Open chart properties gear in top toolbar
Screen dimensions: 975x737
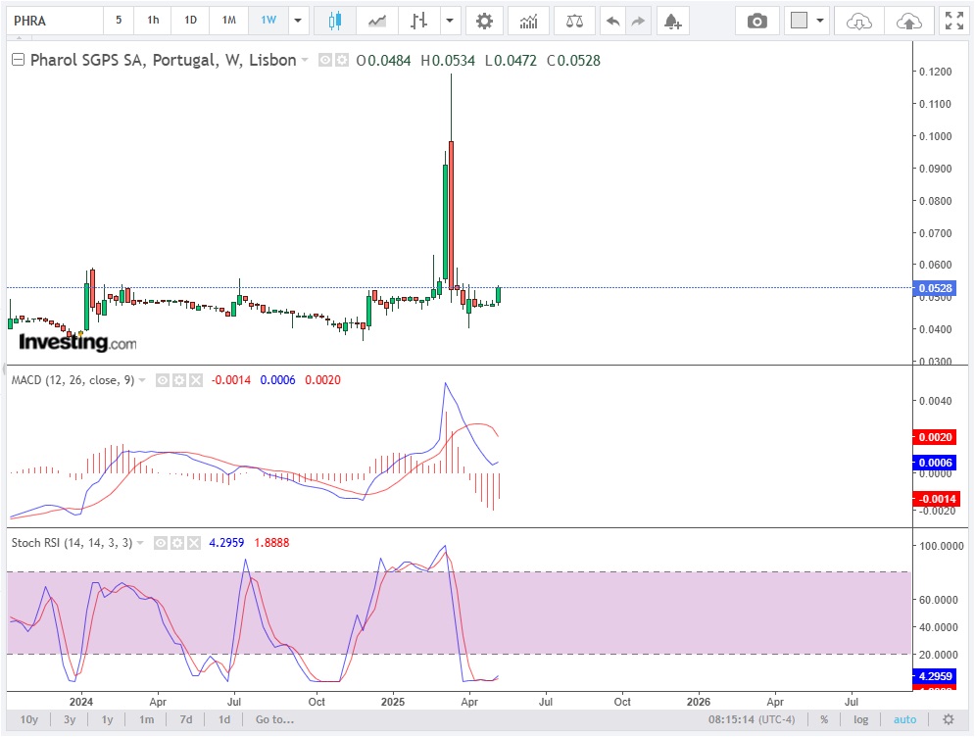(x=484, y=21)
